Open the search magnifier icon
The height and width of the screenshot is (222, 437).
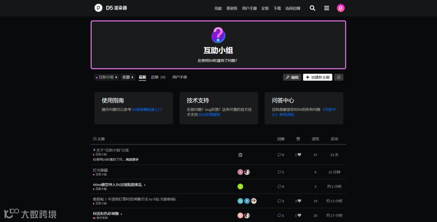click(312, 8)
